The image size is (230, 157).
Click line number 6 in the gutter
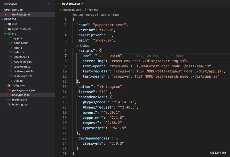[x=65, y=51]
